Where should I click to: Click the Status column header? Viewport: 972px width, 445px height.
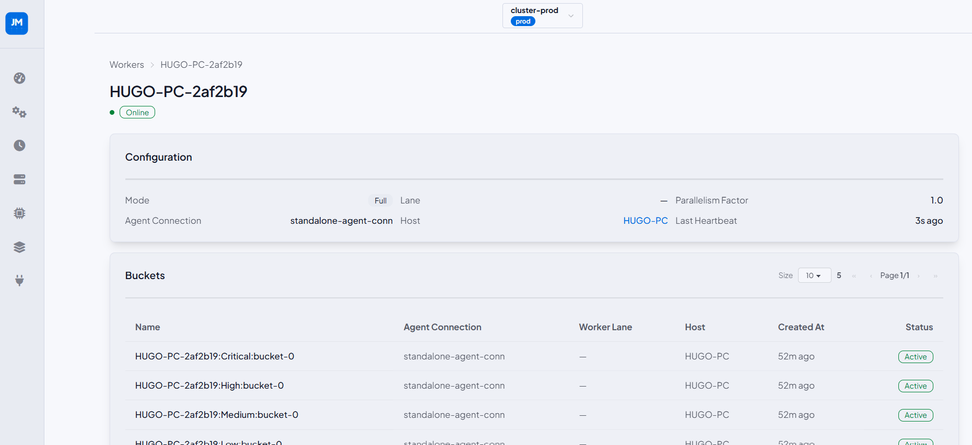(x=919, y=327)
